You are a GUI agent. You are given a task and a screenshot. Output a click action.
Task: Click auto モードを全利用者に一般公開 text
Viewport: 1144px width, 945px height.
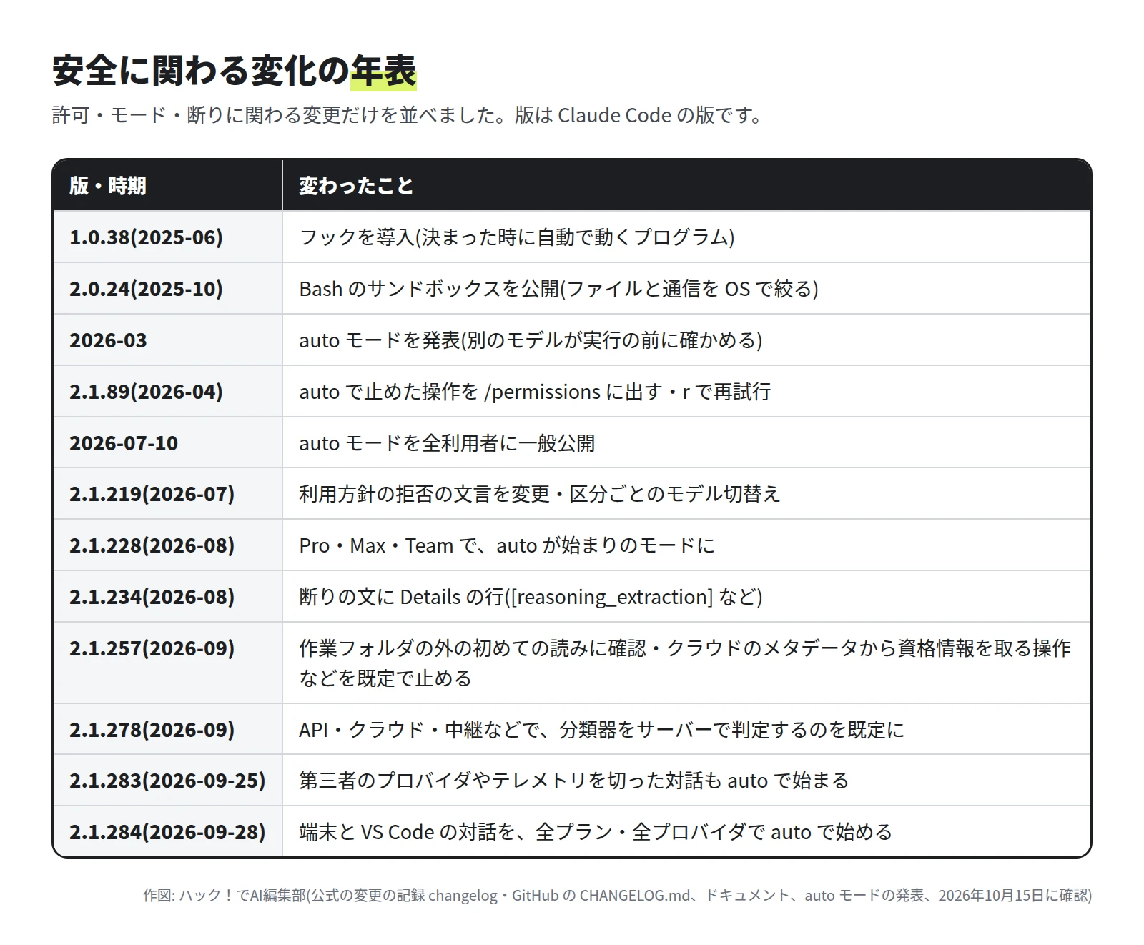tap(447, 443)
